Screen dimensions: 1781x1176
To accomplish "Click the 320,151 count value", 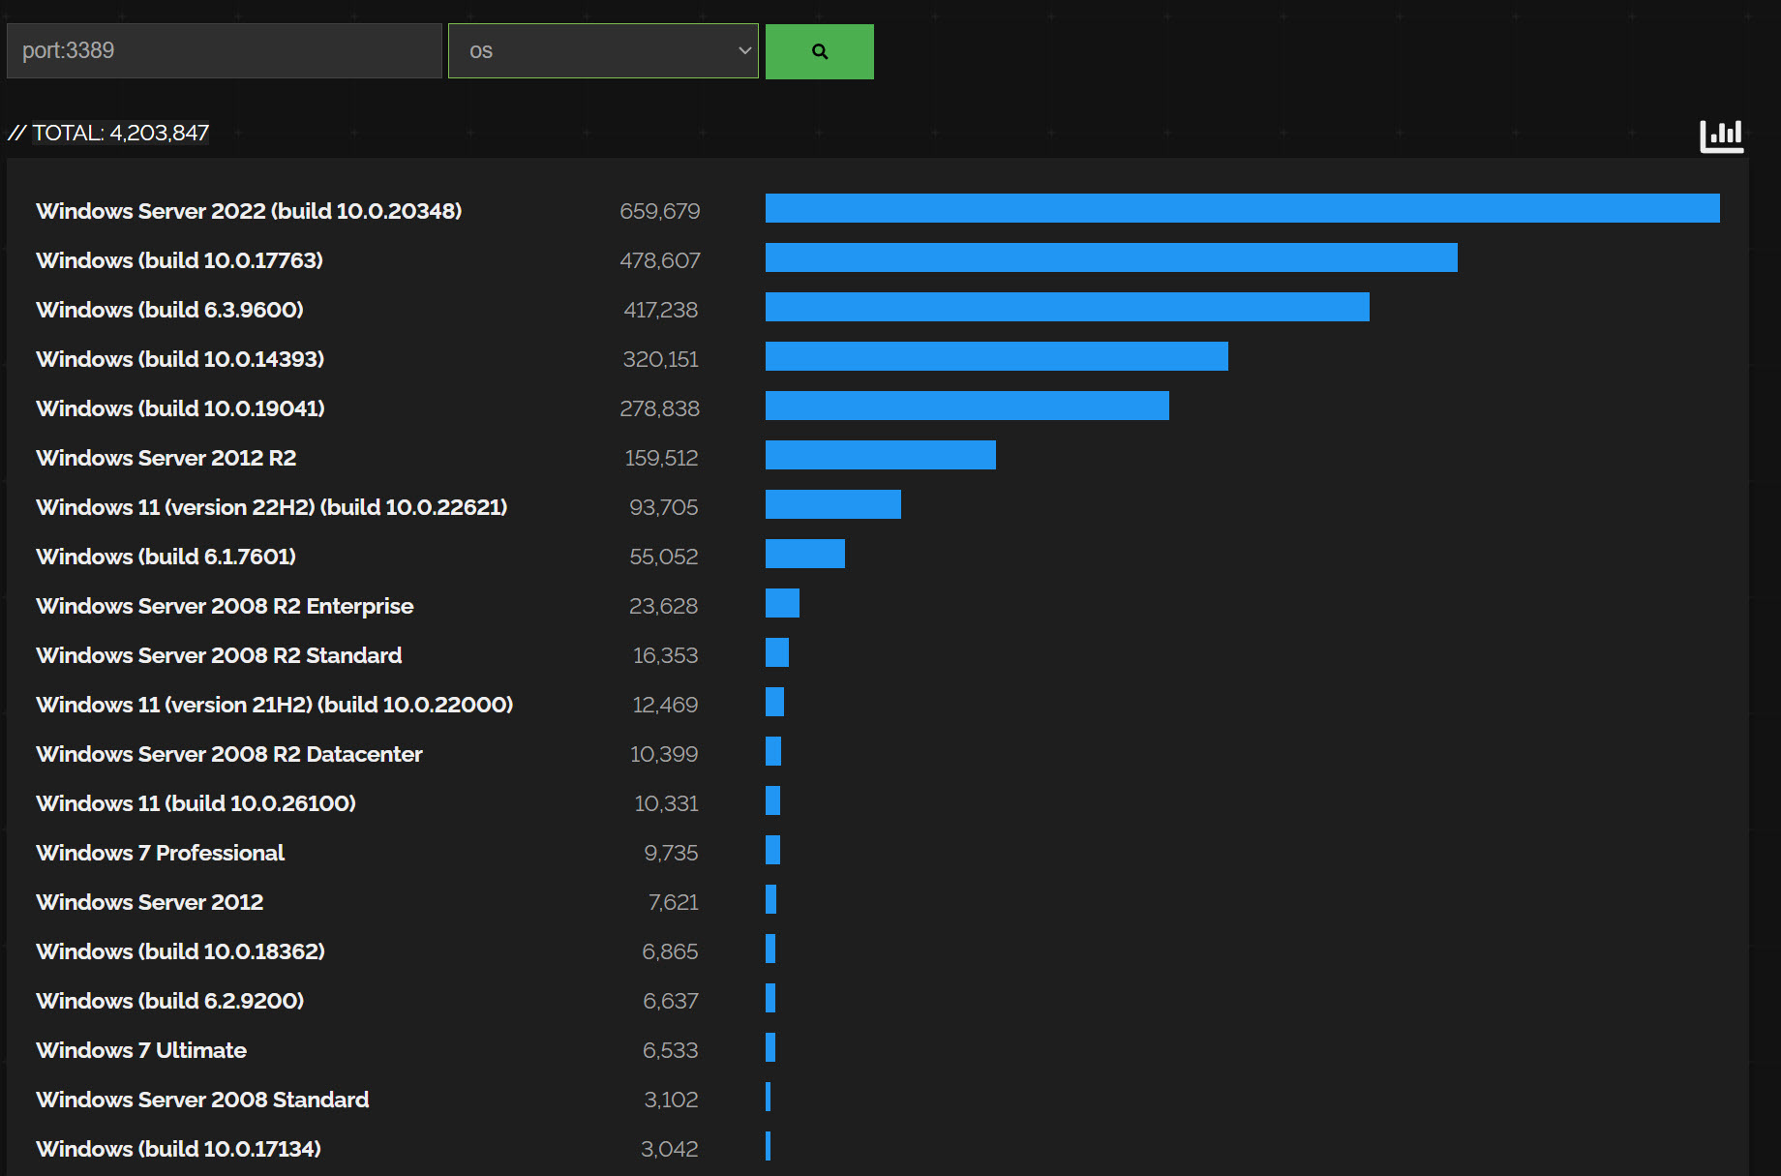I will [661, 359].
